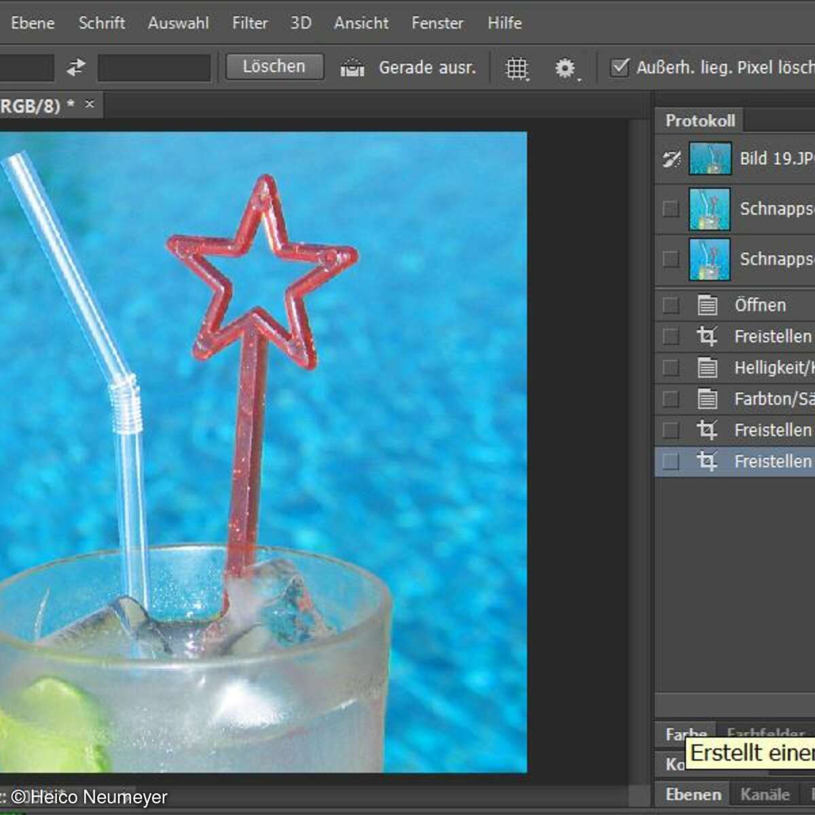Viewport: 815px width, 815px height.
Task: Set history brush source on first Schnappschuss
Action: tap(671, 209)
